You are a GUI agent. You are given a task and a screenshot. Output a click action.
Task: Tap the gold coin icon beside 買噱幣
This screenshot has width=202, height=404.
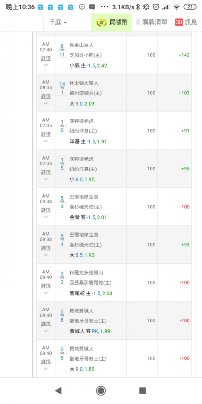[101, 22]
